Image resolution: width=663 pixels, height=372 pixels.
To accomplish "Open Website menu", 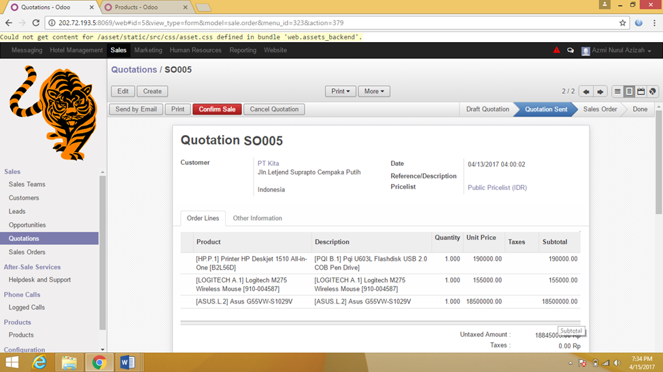I will [275, 50].
